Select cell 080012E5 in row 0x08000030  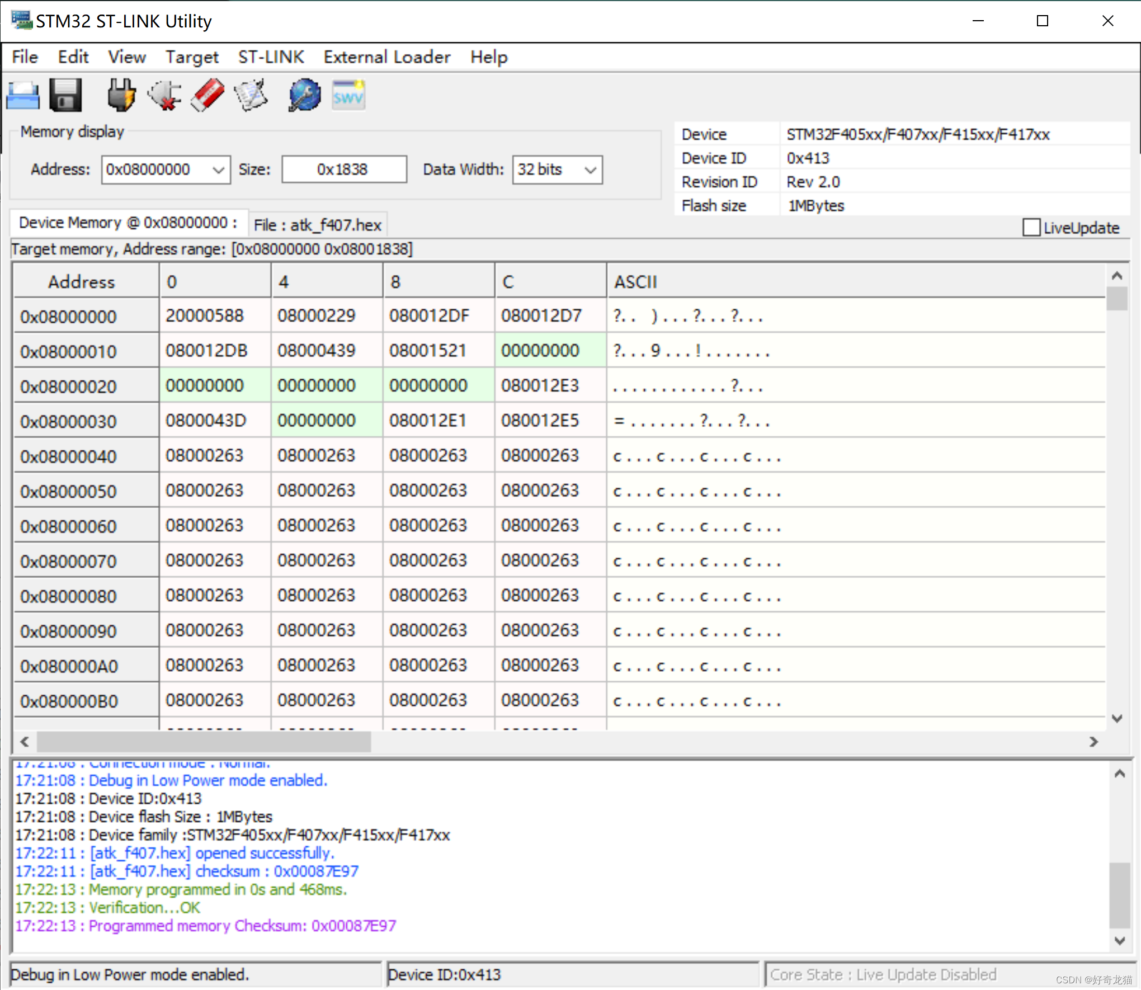(x=551, y=421)
